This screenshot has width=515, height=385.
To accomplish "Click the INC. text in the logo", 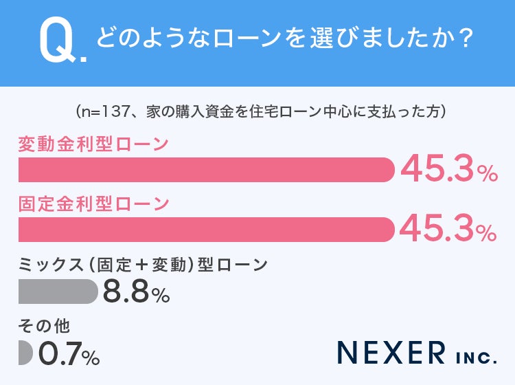I will (x=477, y=357).
